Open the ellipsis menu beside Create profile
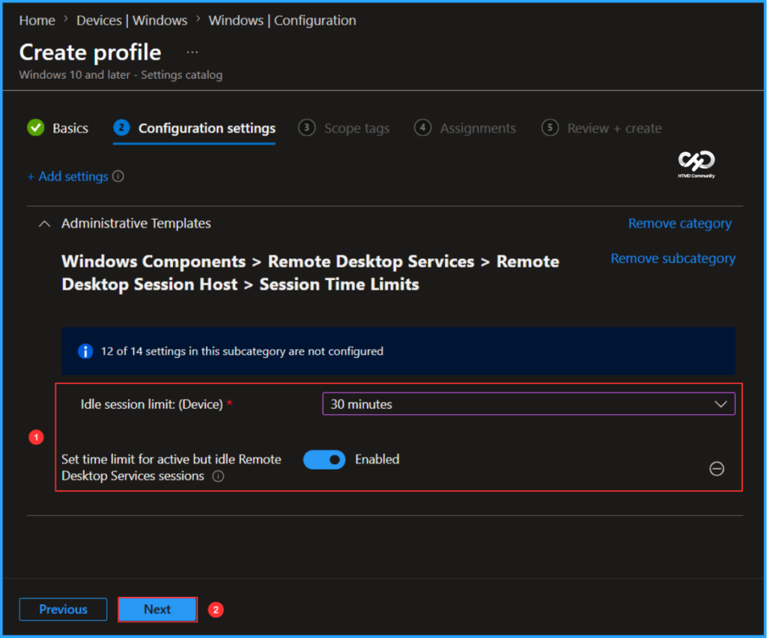Viewport: 767px width, 638px height. [x=192, y=52]
